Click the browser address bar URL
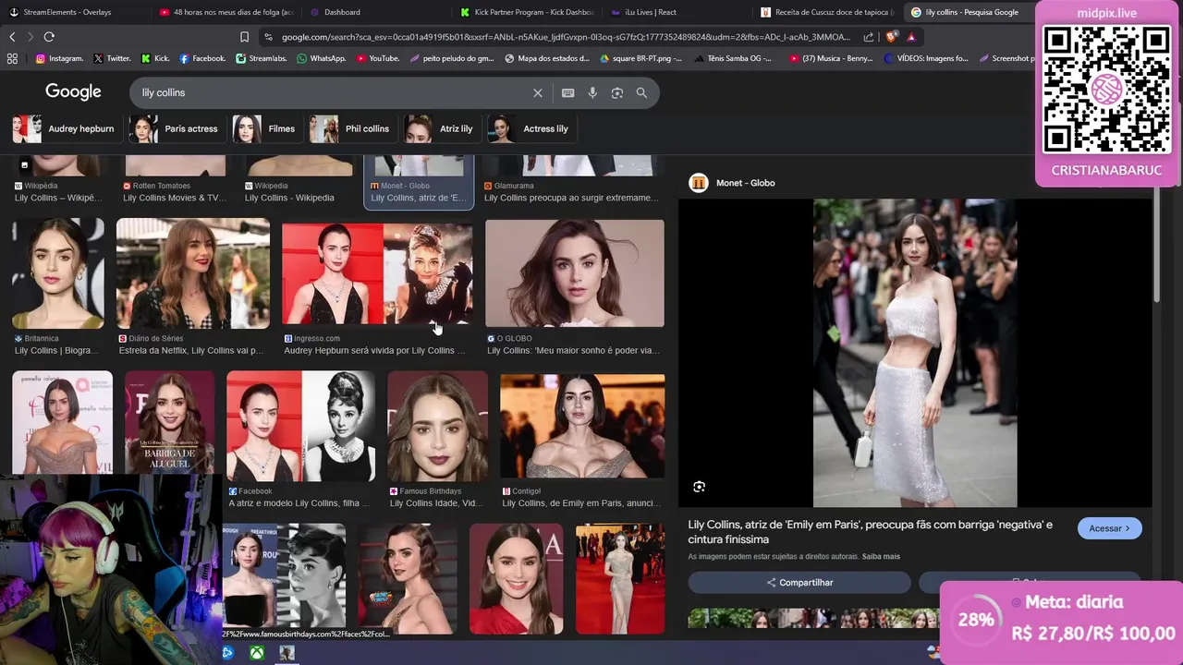The image size is (1183, 665). (x=565, y=37)
